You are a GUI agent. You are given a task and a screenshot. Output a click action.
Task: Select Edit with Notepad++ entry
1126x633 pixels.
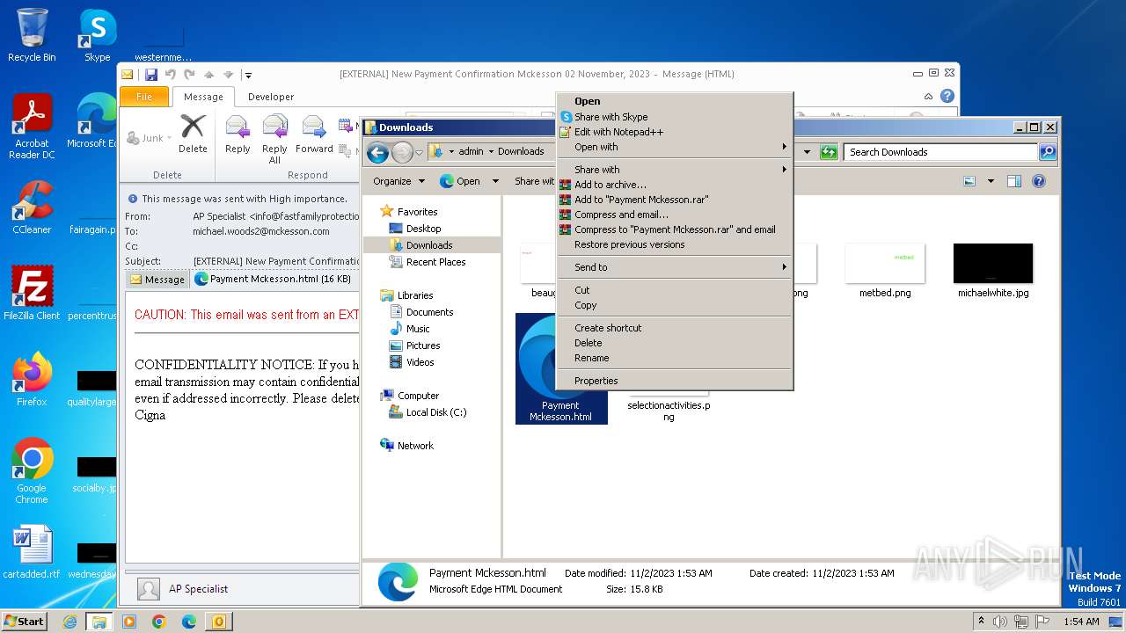[675, 132]
